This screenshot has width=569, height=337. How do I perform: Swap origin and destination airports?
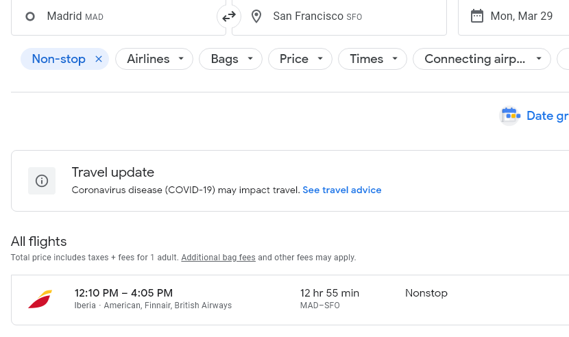click(229, 16)
